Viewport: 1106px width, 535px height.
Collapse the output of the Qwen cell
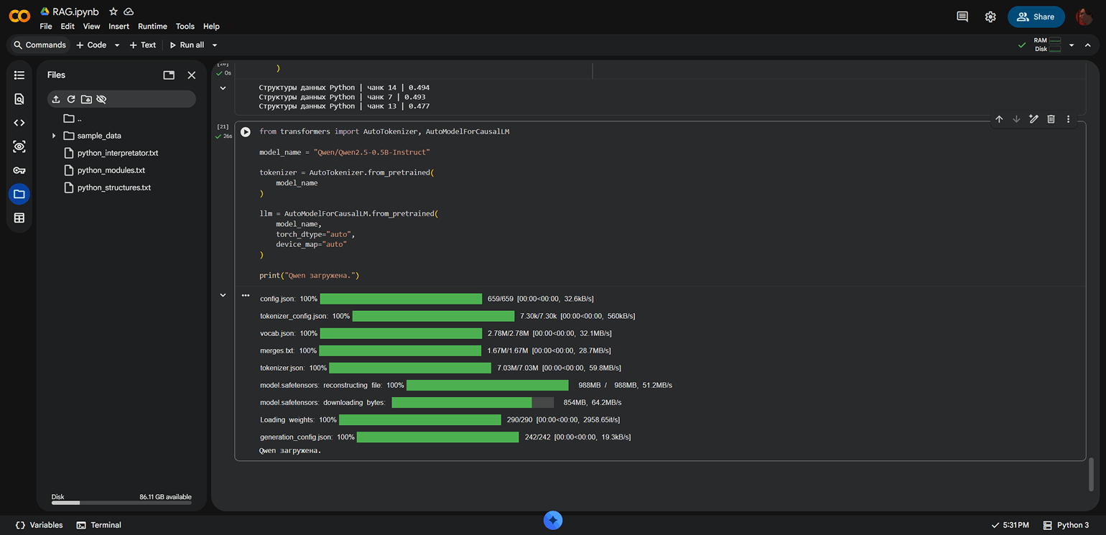click(223, 295)
